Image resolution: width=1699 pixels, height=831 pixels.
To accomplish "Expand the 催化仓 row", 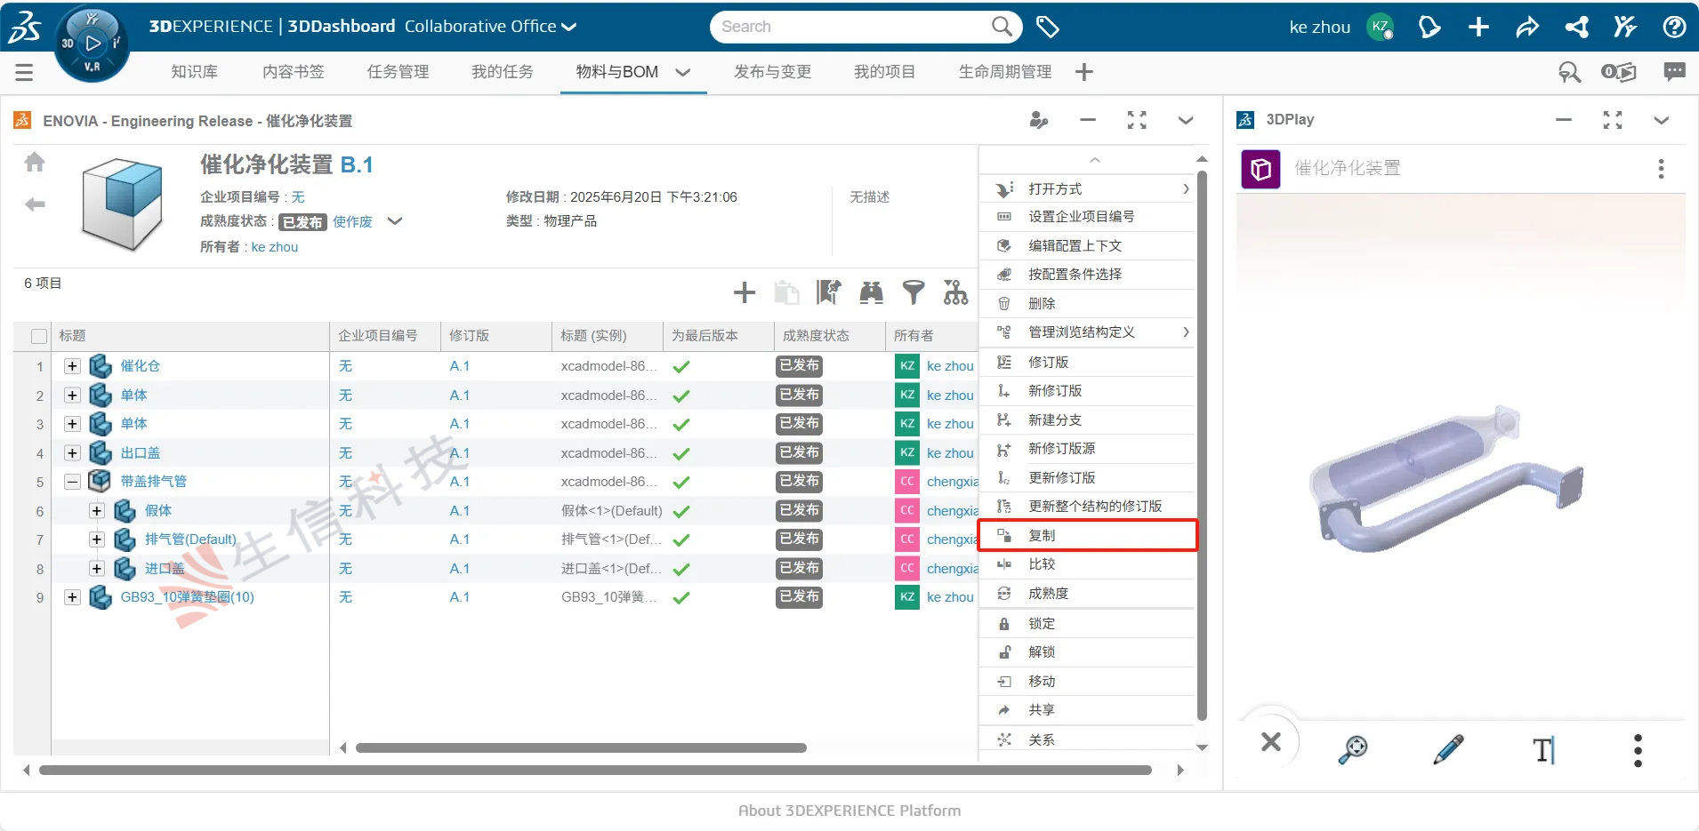I will (x=73, y=366).
